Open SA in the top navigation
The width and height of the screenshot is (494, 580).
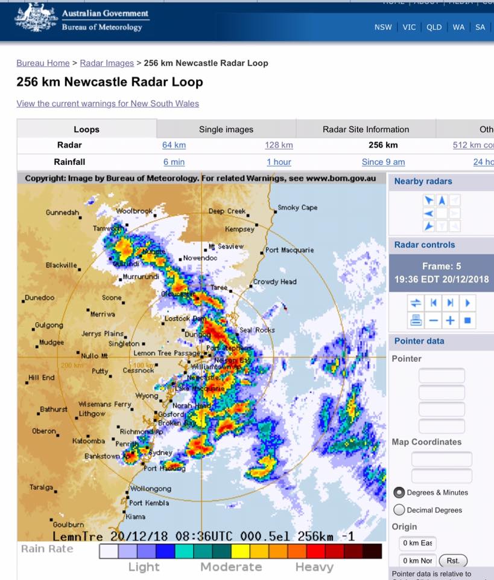(480, 27)
